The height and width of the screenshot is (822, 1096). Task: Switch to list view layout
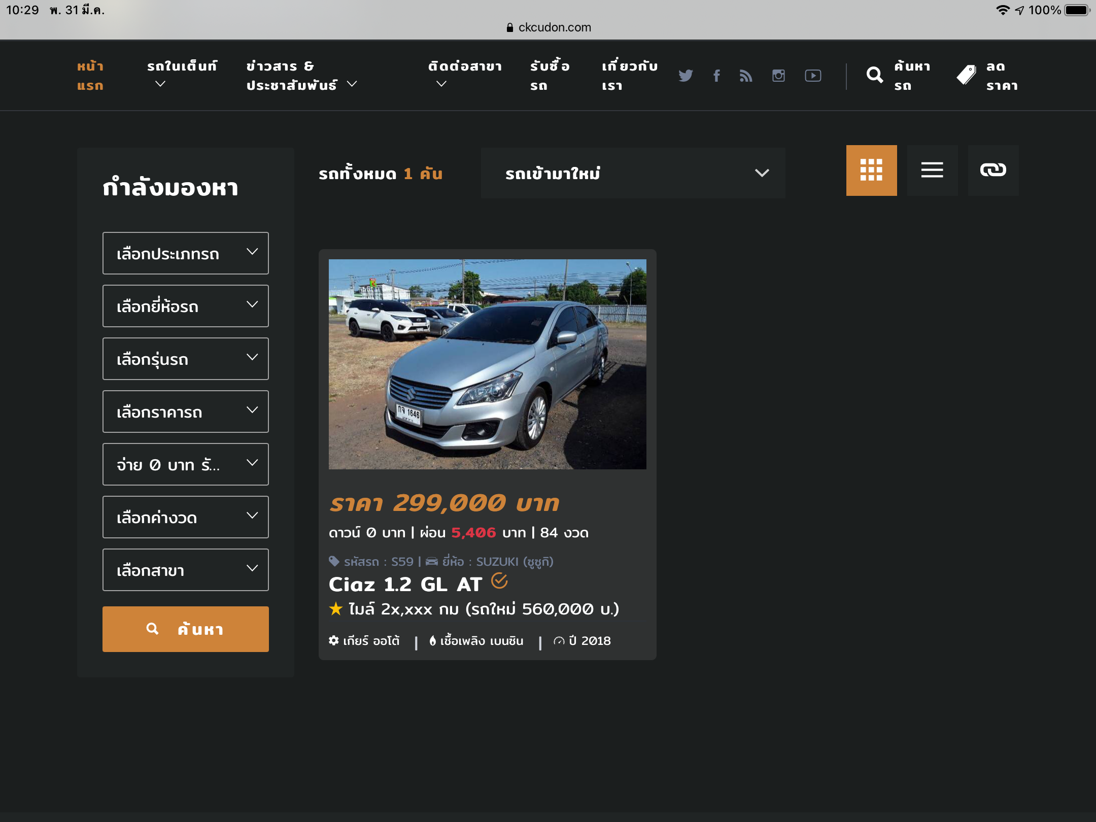(x=932, y=170)
